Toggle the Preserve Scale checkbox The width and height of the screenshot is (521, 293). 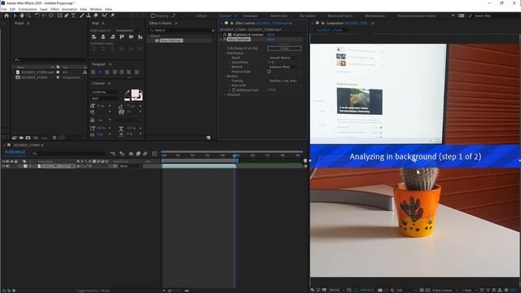point(269,72)
